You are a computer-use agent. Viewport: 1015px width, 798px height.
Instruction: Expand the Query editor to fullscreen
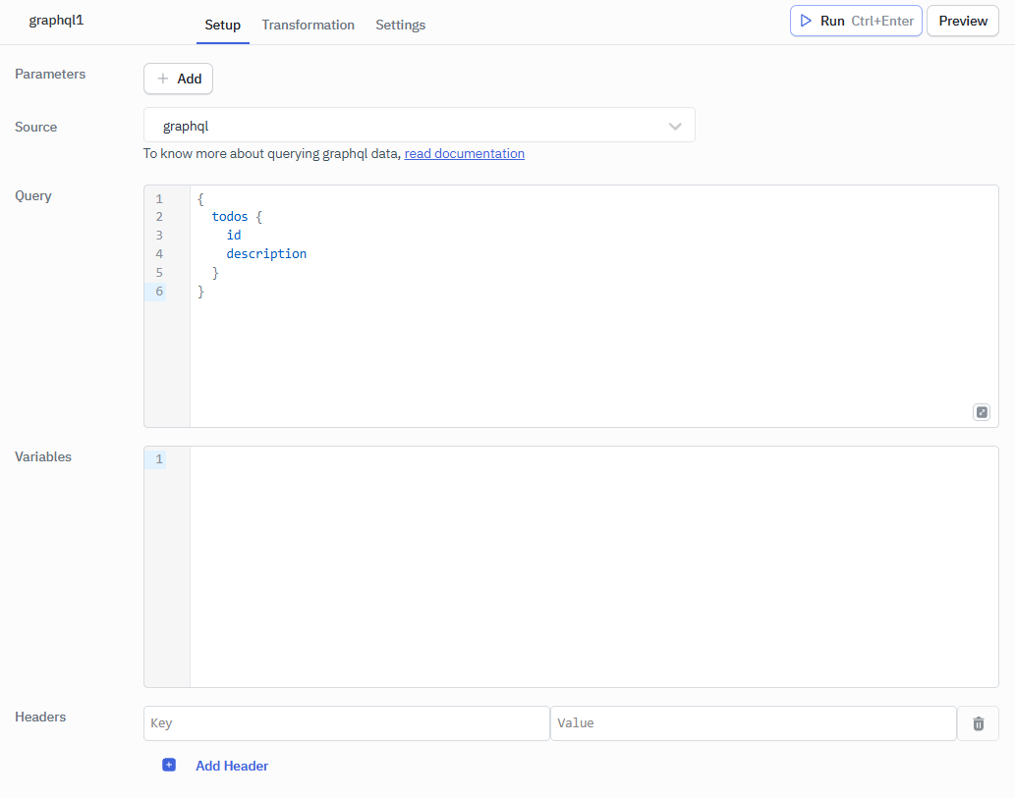[x=981, y=411]
